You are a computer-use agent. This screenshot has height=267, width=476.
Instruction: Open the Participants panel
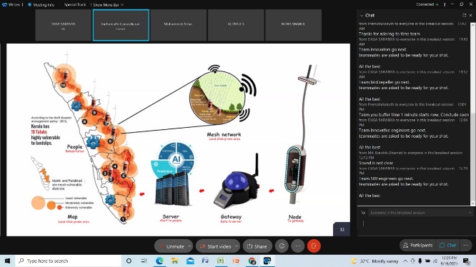[x=417, y=245]
